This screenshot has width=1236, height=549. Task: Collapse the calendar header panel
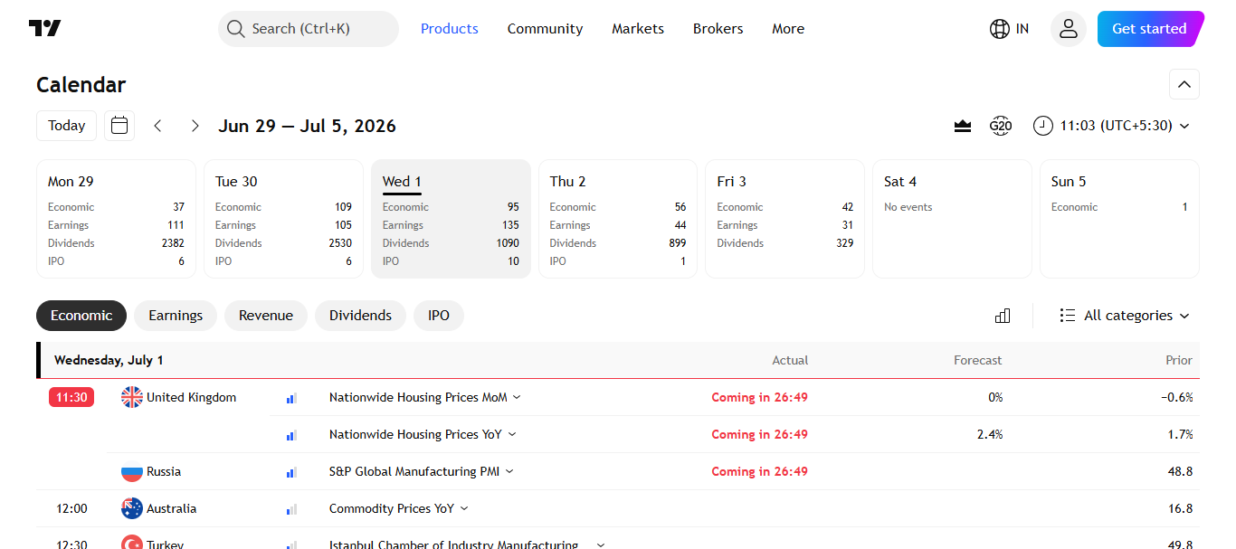tap(1184, 85)
